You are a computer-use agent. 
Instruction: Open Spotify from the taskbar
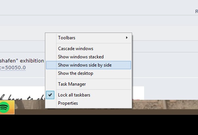7,107
